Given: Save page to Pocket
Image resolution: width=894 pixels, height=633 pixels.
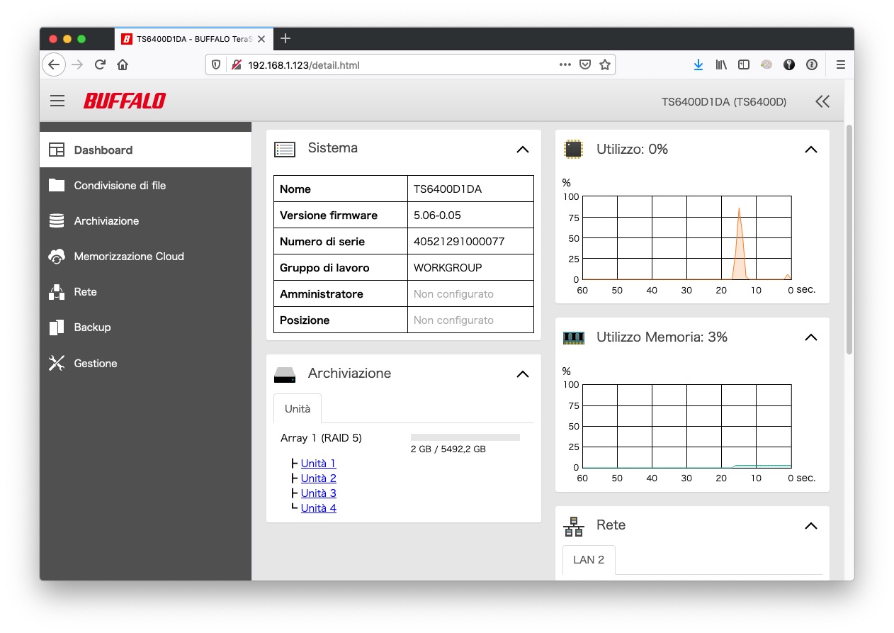Looking at the screenshot, I should (584, 65).
